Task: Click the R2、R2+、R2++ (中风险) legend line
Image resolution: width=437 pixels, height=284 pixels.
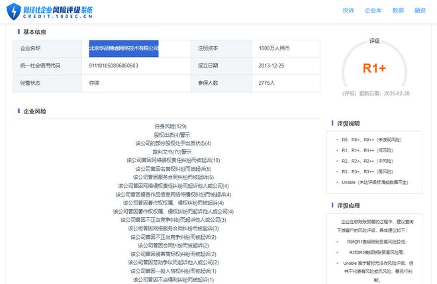Action: [367, 161]
